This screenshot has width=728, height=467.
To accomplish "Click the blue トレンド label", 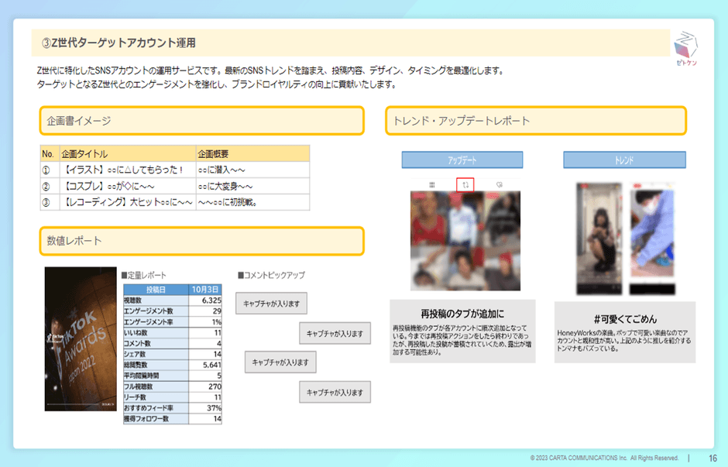I will coord(624,160).
